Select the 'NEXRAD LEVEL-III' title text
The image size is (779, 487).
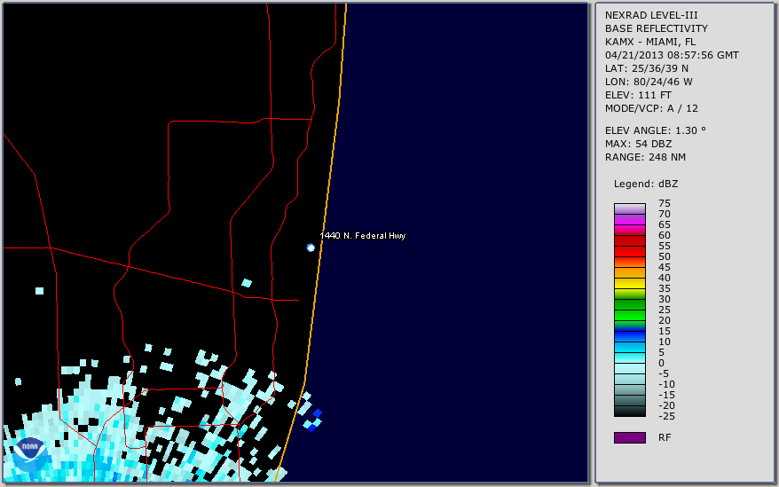coord(651,15)
